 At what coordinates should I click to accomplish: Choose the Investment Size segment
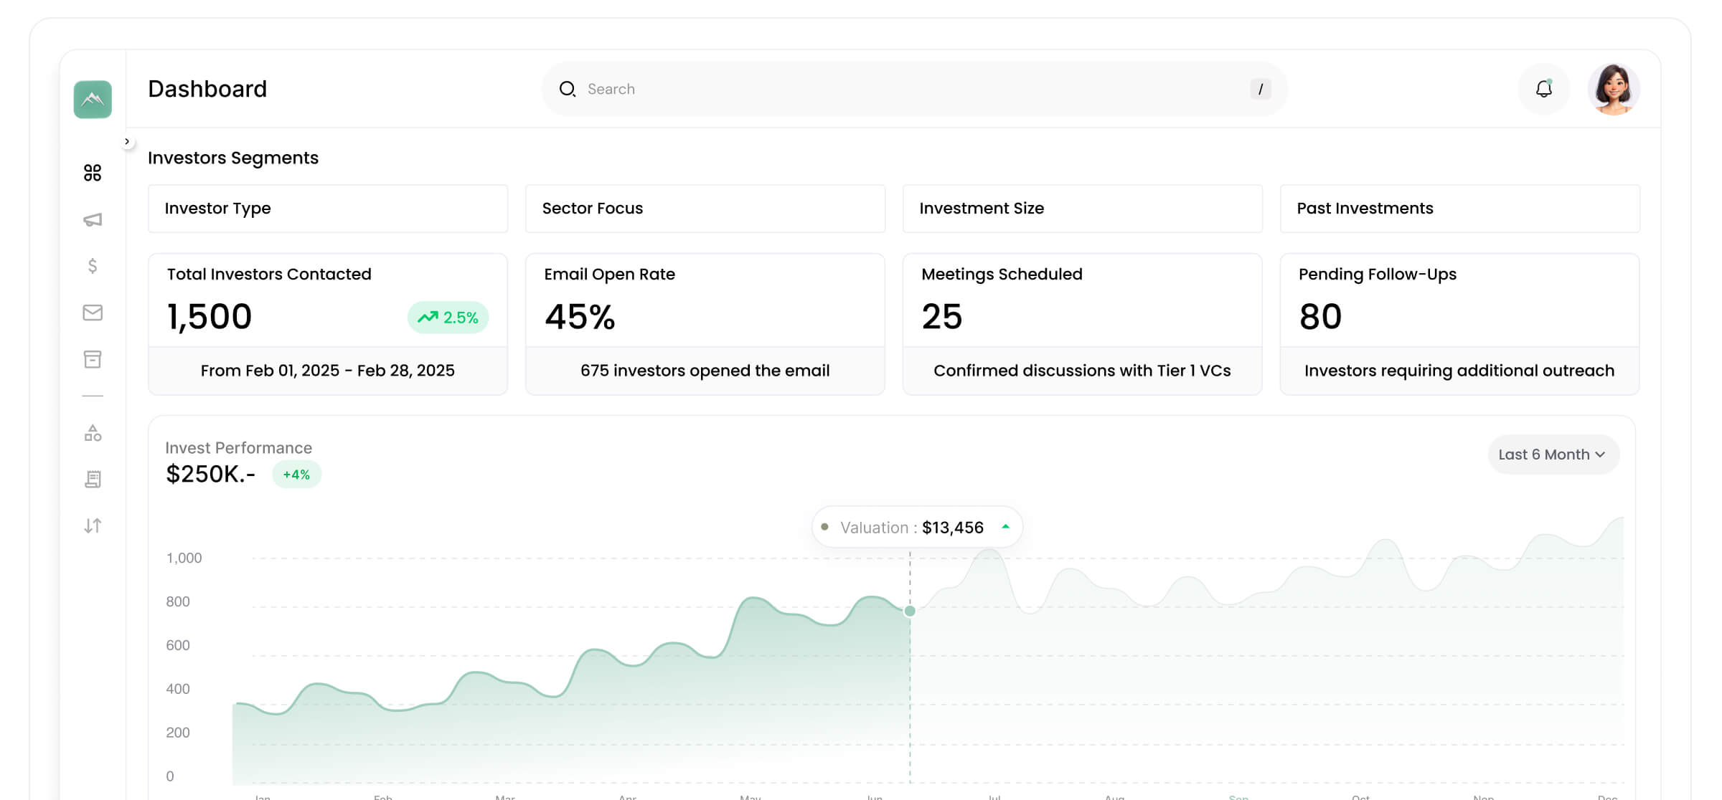point(1082,209)
